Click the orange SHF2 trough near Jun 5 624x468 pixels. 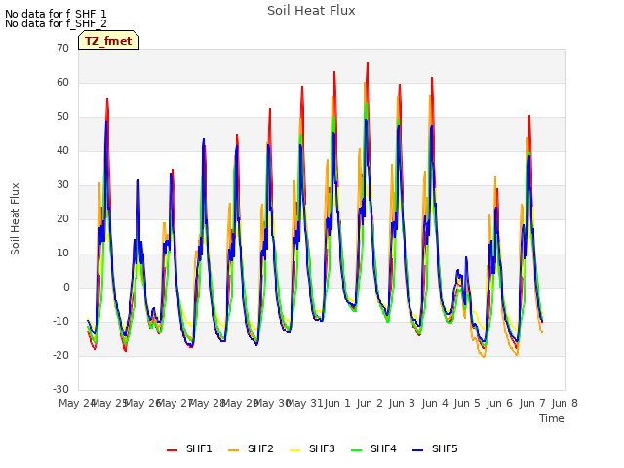(x=484, y=357)
